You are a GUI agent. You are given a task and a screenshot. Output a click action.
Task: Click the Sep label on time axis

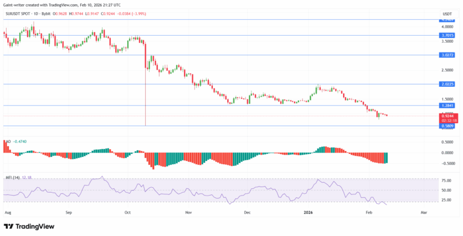[69, 212]
